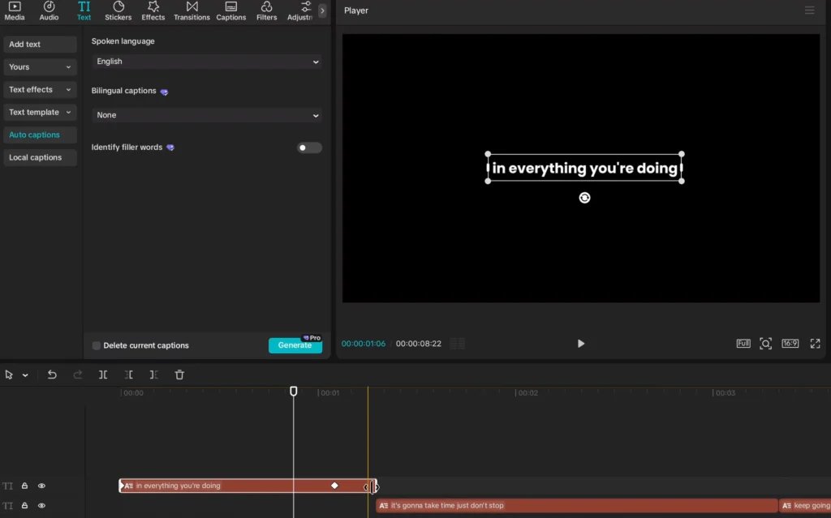831x518 pixels.
Task: Open the Effects tab
Action: point(153,11)
